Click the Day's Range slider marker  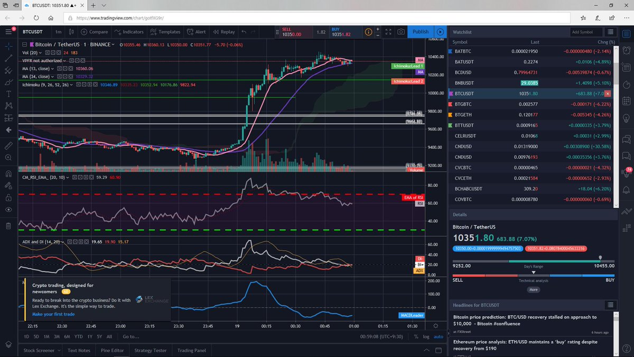(600, 259)
